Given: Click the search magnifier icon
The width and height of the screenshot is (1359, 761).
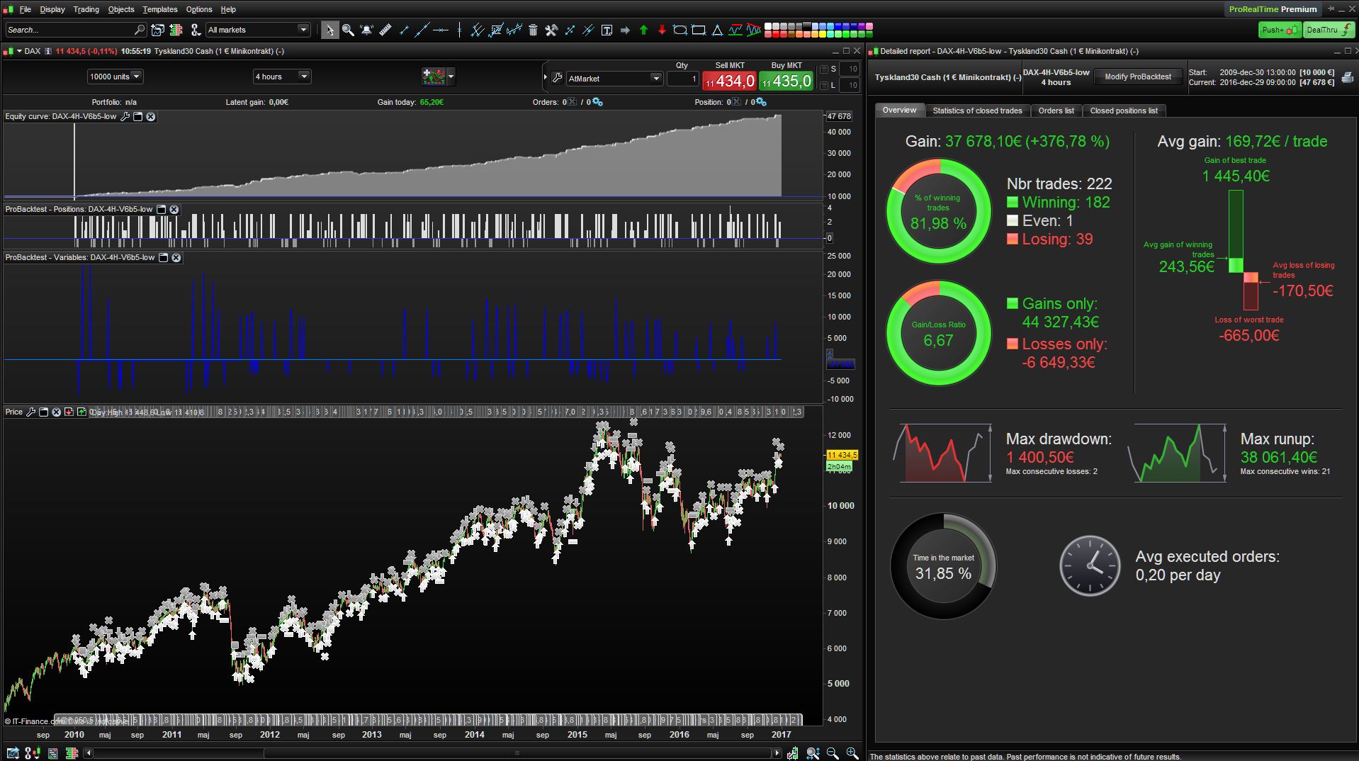Looking at the screenshot, I should (139, 30).
